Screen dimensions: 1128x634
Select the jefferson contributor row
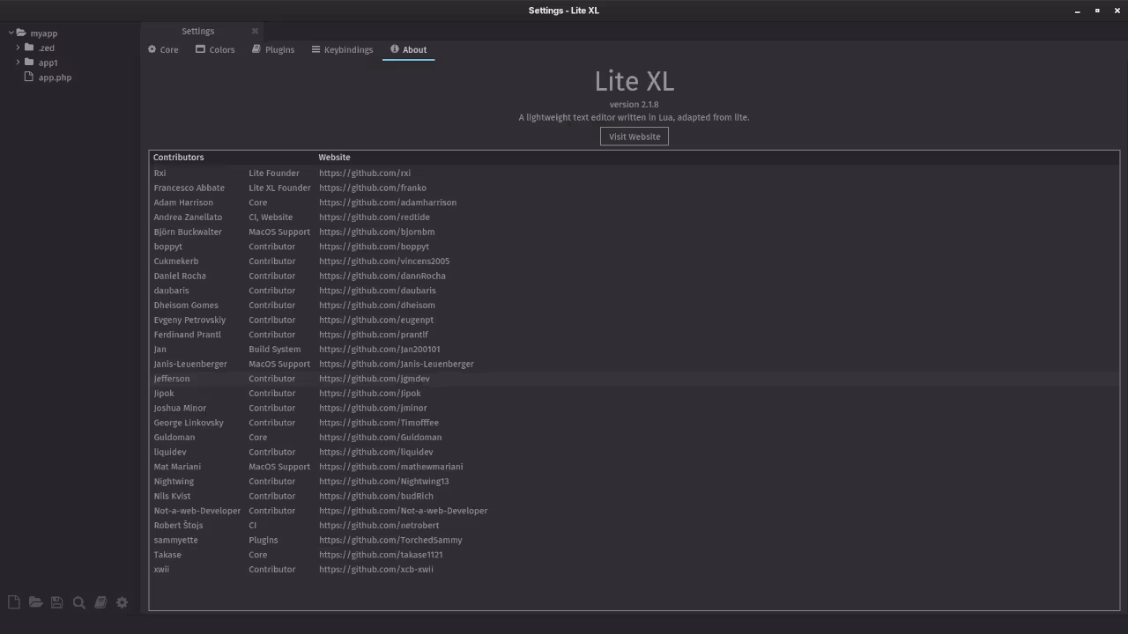(x=172, y=378)
